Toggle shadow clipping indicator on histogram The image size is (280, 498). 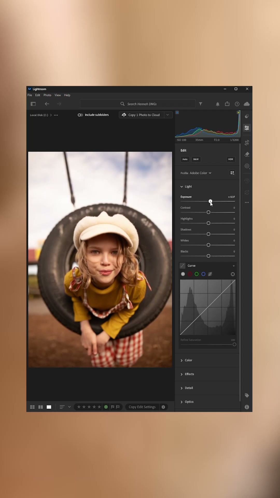point(177,113)
